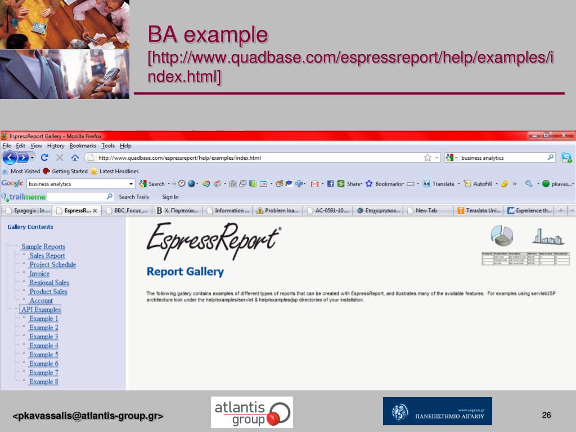This screenshot has width=576, height=432.
Task: Open the List all tabs dropdown arrow
Action: pyautogui.click(x=571, y=210)
